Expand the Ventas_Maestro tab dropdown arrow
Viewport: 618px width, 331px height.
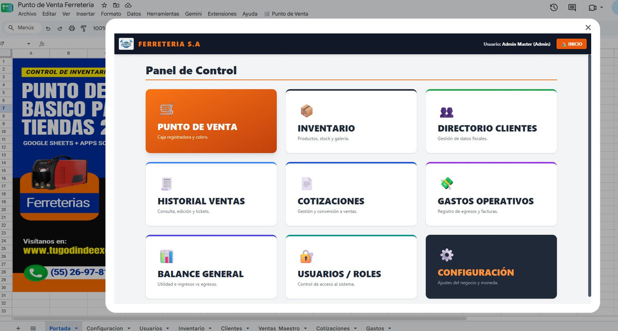click(x=305, y=328)
